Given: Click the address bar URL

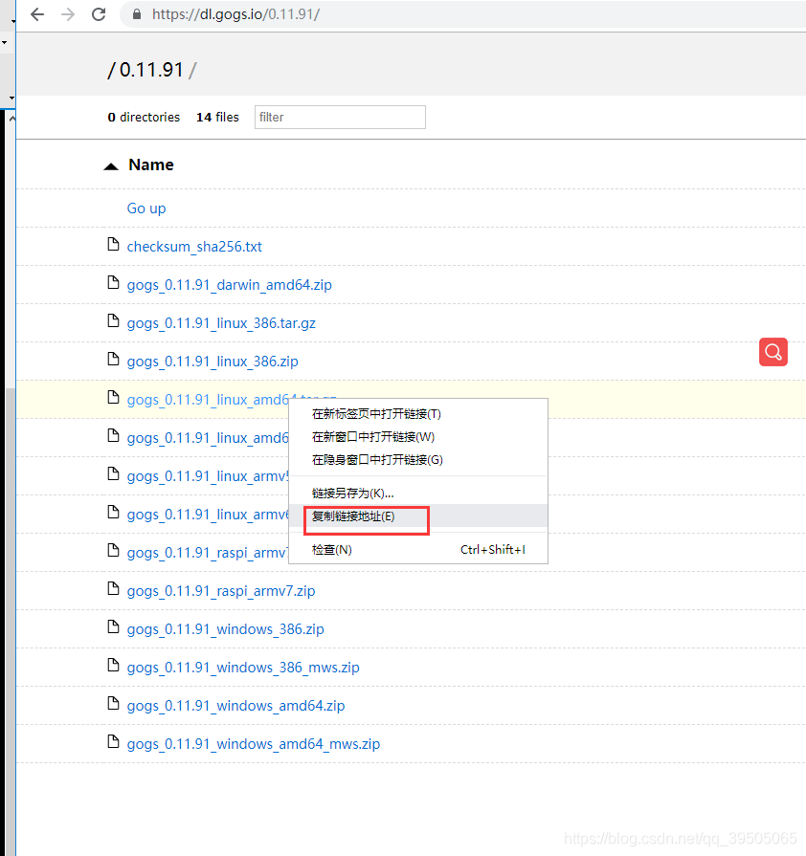Looking at the screenshot, I should click(x=235, y=14).
